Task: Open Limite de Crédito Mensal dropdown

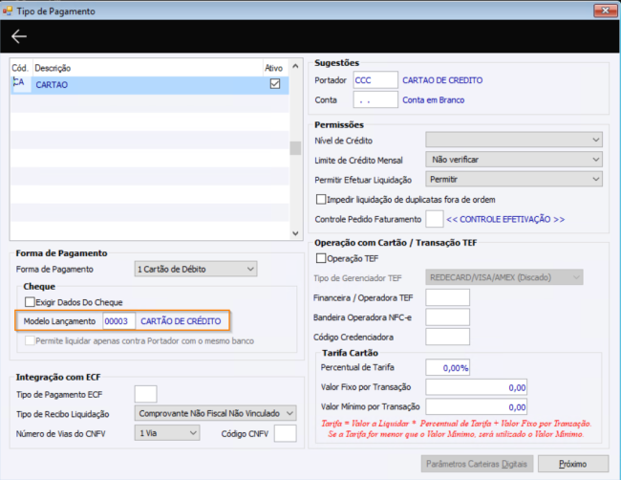Action: click(514, 160)
